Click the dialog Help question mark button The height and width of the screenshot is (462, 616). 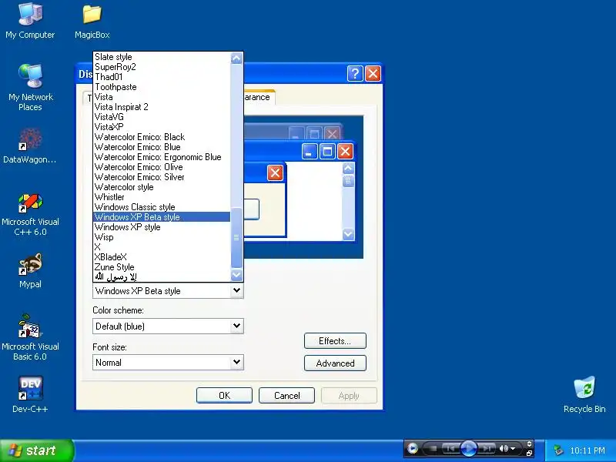coord(355,73)
